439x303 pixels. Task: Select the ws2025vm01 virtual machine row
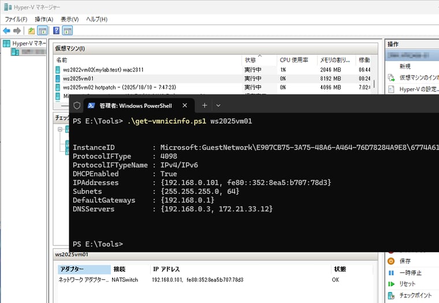[x=213, y=78]
